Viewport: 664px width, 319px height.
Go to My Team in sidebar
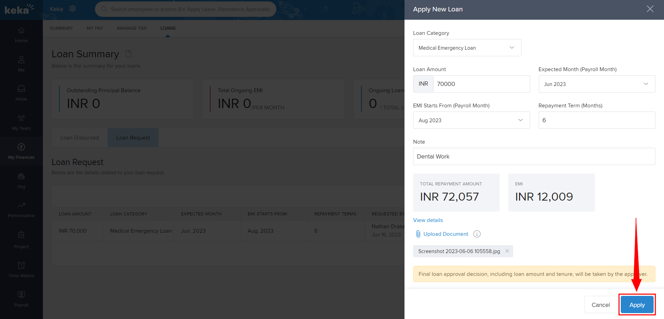point(21,123)
